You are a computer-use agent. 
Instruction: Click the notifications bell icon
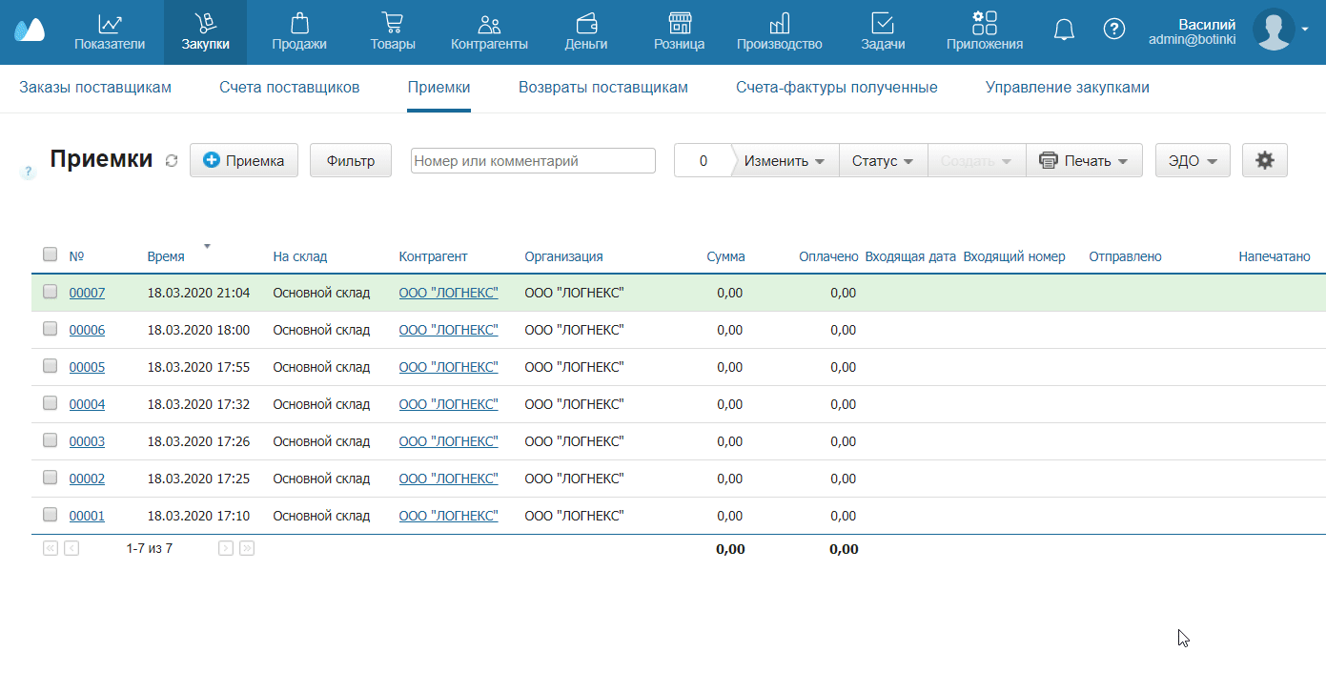tap(1064, 30)
